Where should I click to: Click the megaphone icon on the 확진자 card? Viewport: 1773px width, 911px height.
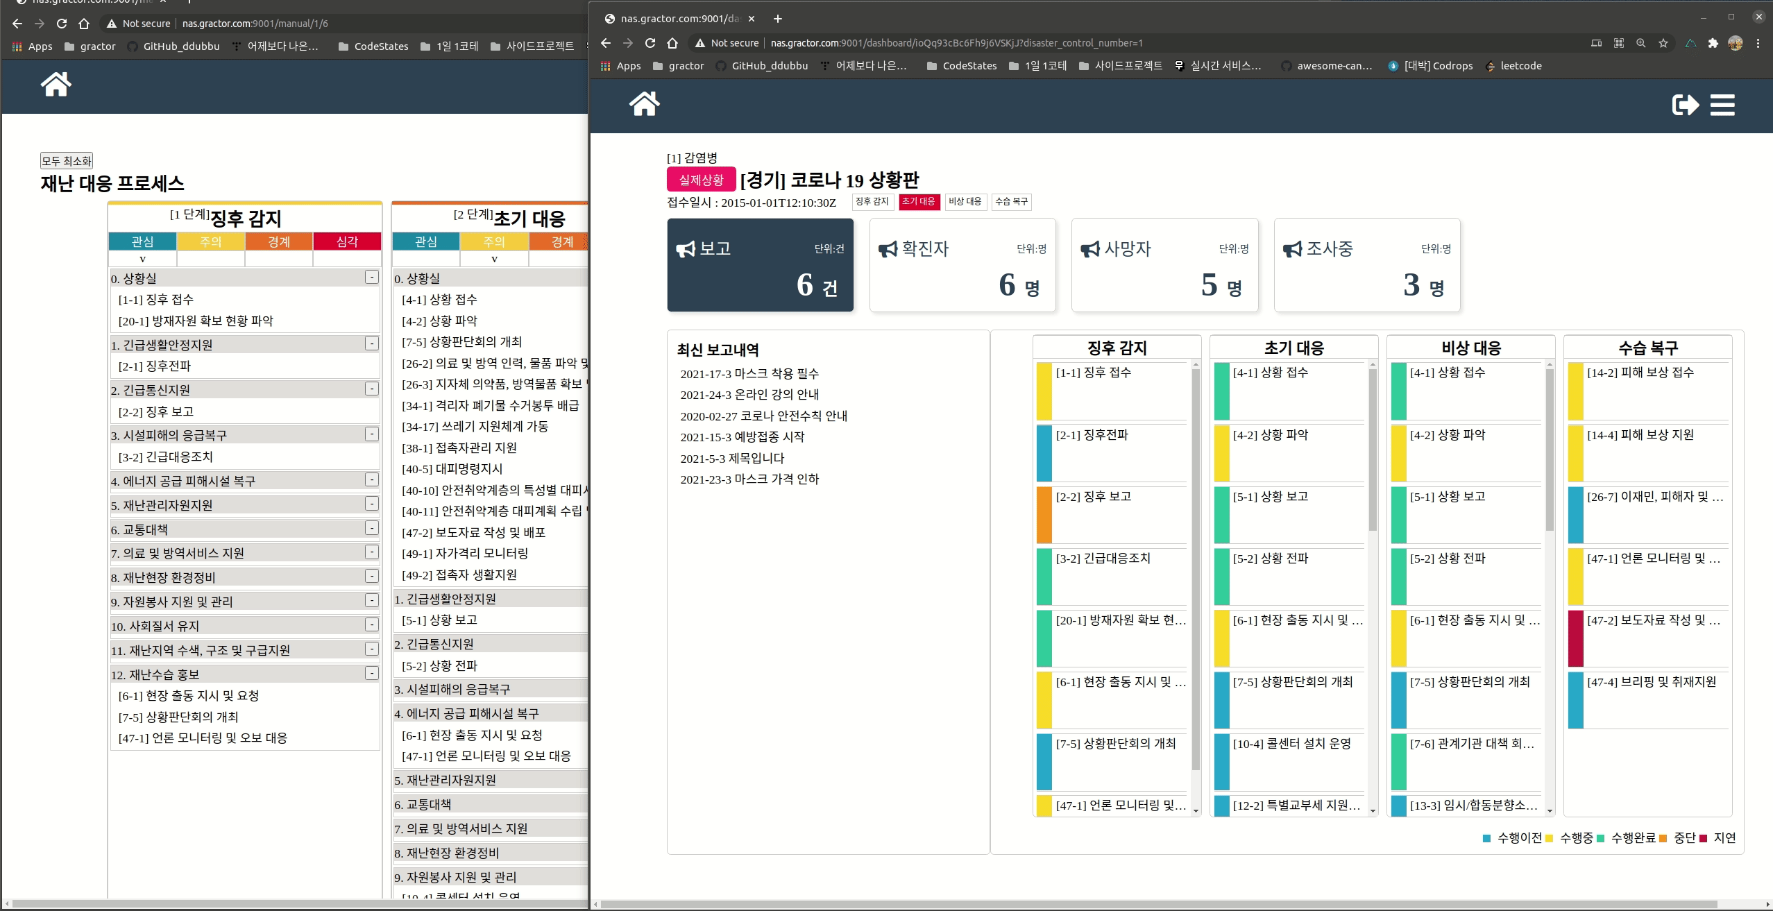[887, 248]
